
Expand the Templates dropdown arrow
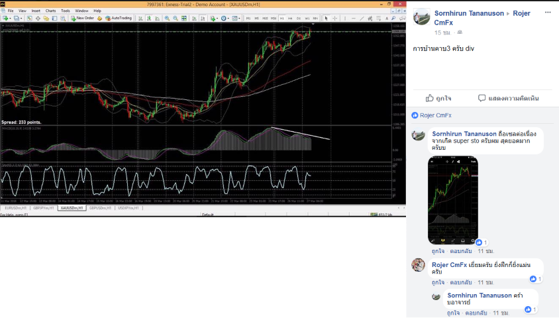pyautogui.click(x=239, y=19)
